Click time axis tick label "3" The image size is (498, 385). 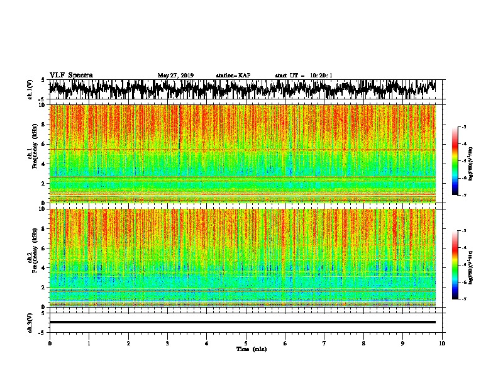(167, 343)
